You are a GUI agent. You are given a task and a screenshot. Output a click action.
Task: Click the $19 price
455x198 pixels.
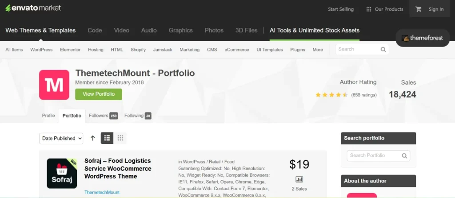coord(299,164)
